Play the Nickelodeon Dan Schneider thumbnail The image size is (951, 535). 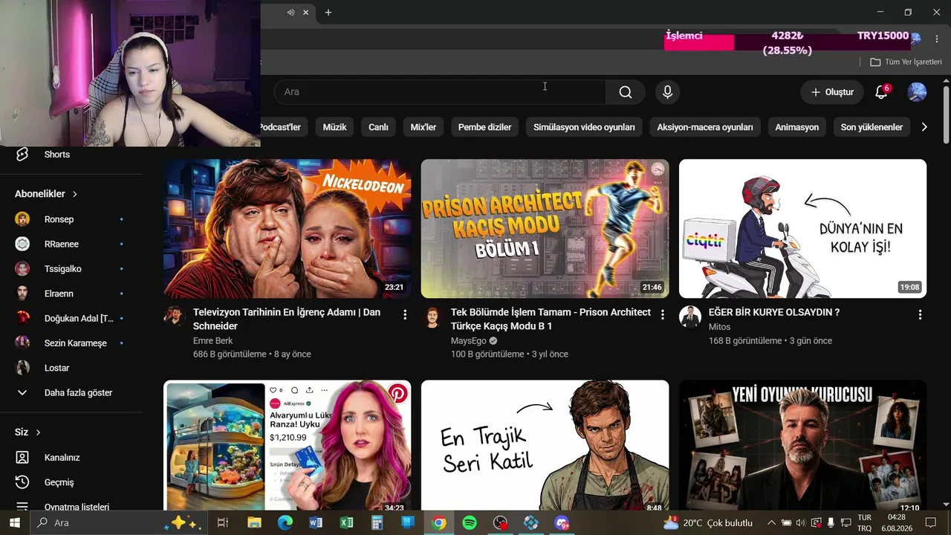pyautogui.click(x=288, y=229)
